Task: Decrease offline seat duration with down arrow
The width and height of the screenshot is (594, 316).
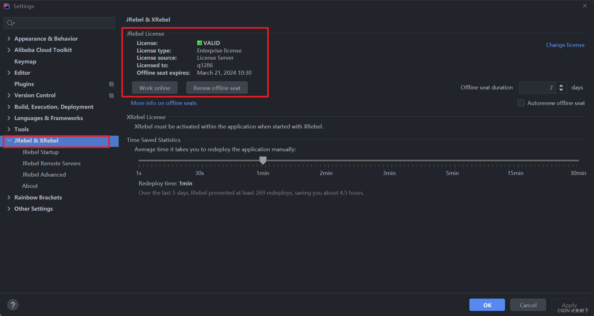Action: tap(561, 90)
